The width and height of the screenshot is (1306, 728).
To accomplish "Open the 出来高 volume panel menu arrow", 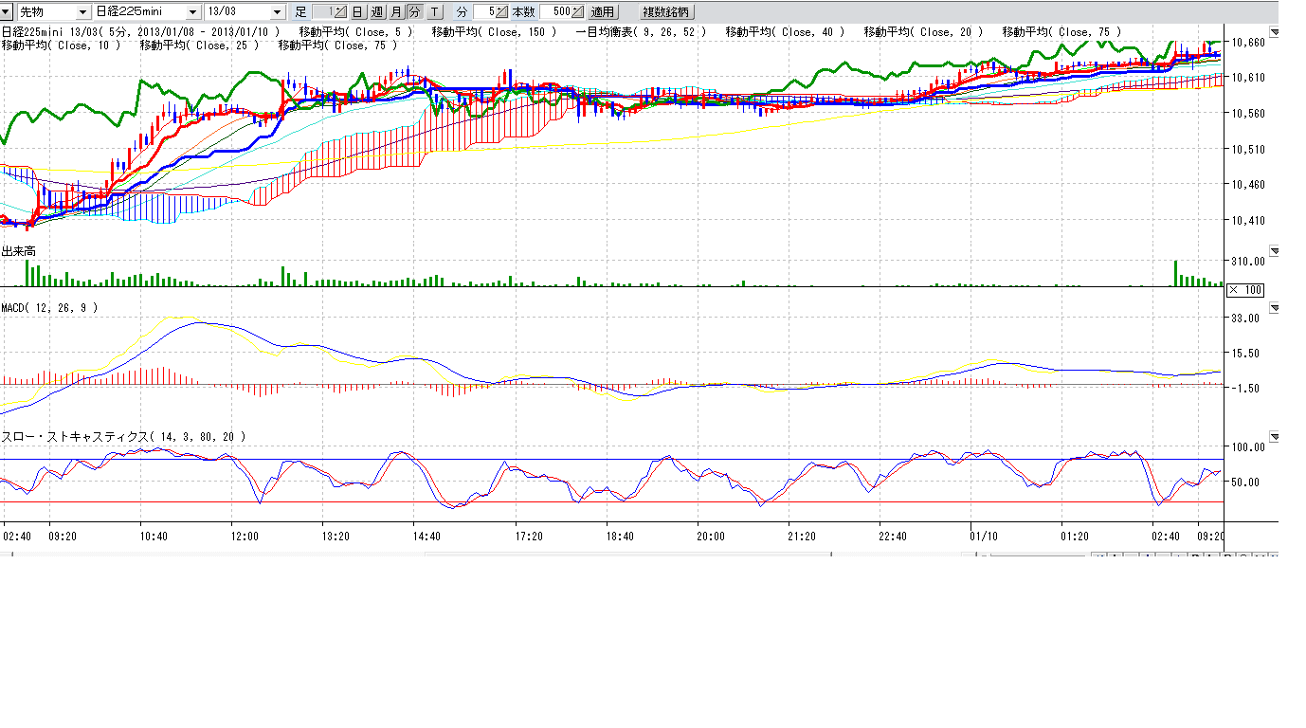I will click(x=1274, y=251).
